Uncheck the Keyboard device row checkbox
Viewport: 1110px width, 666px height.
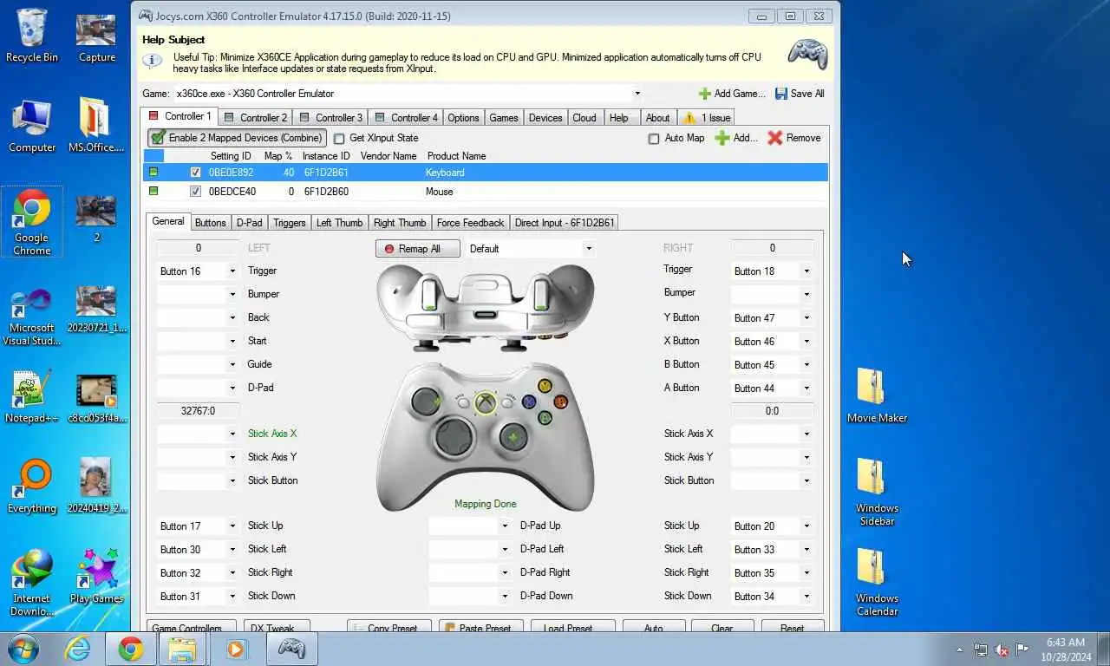tap(195, 173)
